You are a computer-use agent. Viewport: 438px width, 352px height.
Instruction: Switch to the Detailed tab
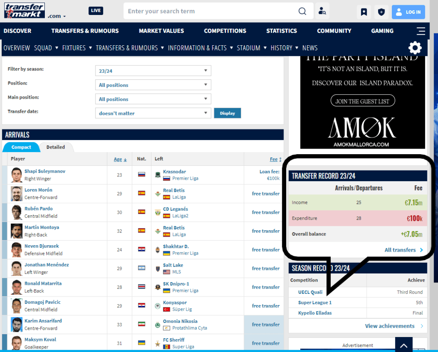tap(56, 147)
